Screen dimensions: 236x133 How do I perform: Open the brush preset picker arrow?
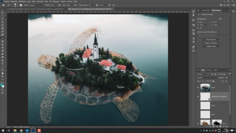click(18, 5)
